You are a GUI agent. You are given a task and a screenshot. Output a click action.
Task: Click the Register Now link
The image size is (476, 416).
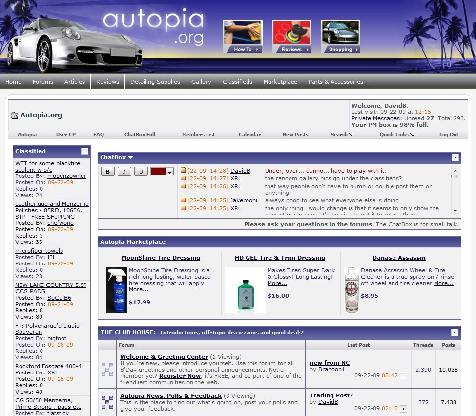180,376
